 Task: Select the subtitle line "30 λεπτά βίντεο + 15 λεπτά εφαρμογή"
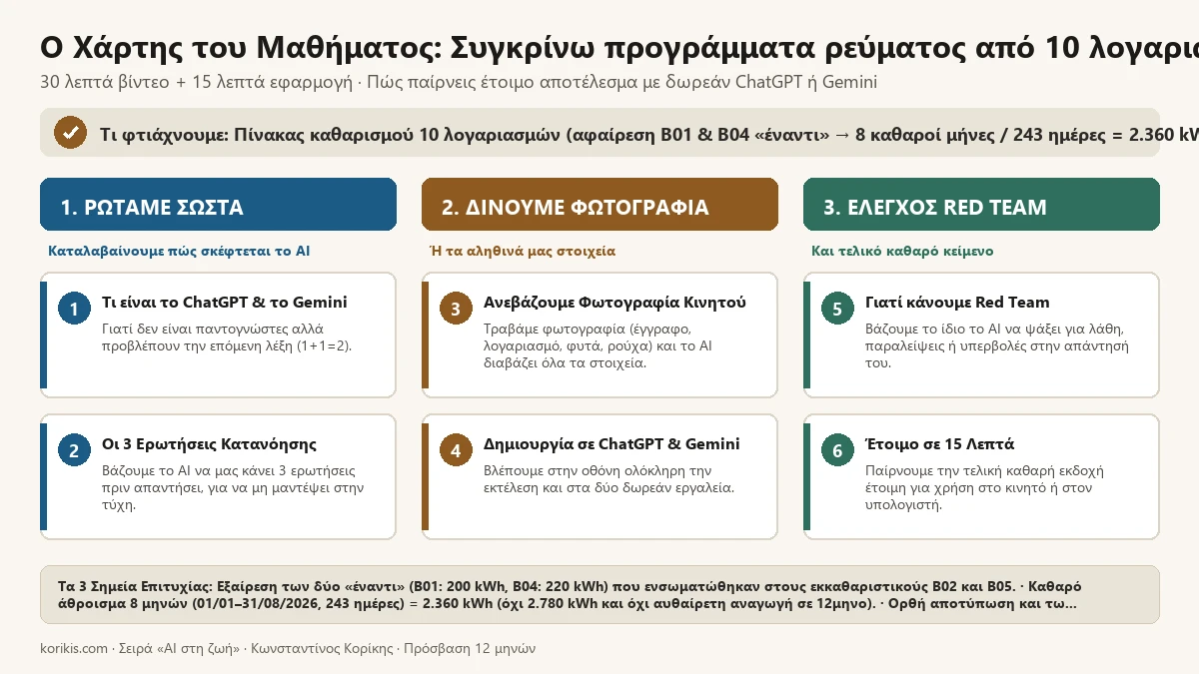(x=459, y=82)
